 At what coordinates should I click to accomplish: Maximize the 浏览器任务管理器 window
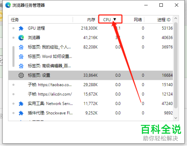point(161,5)
